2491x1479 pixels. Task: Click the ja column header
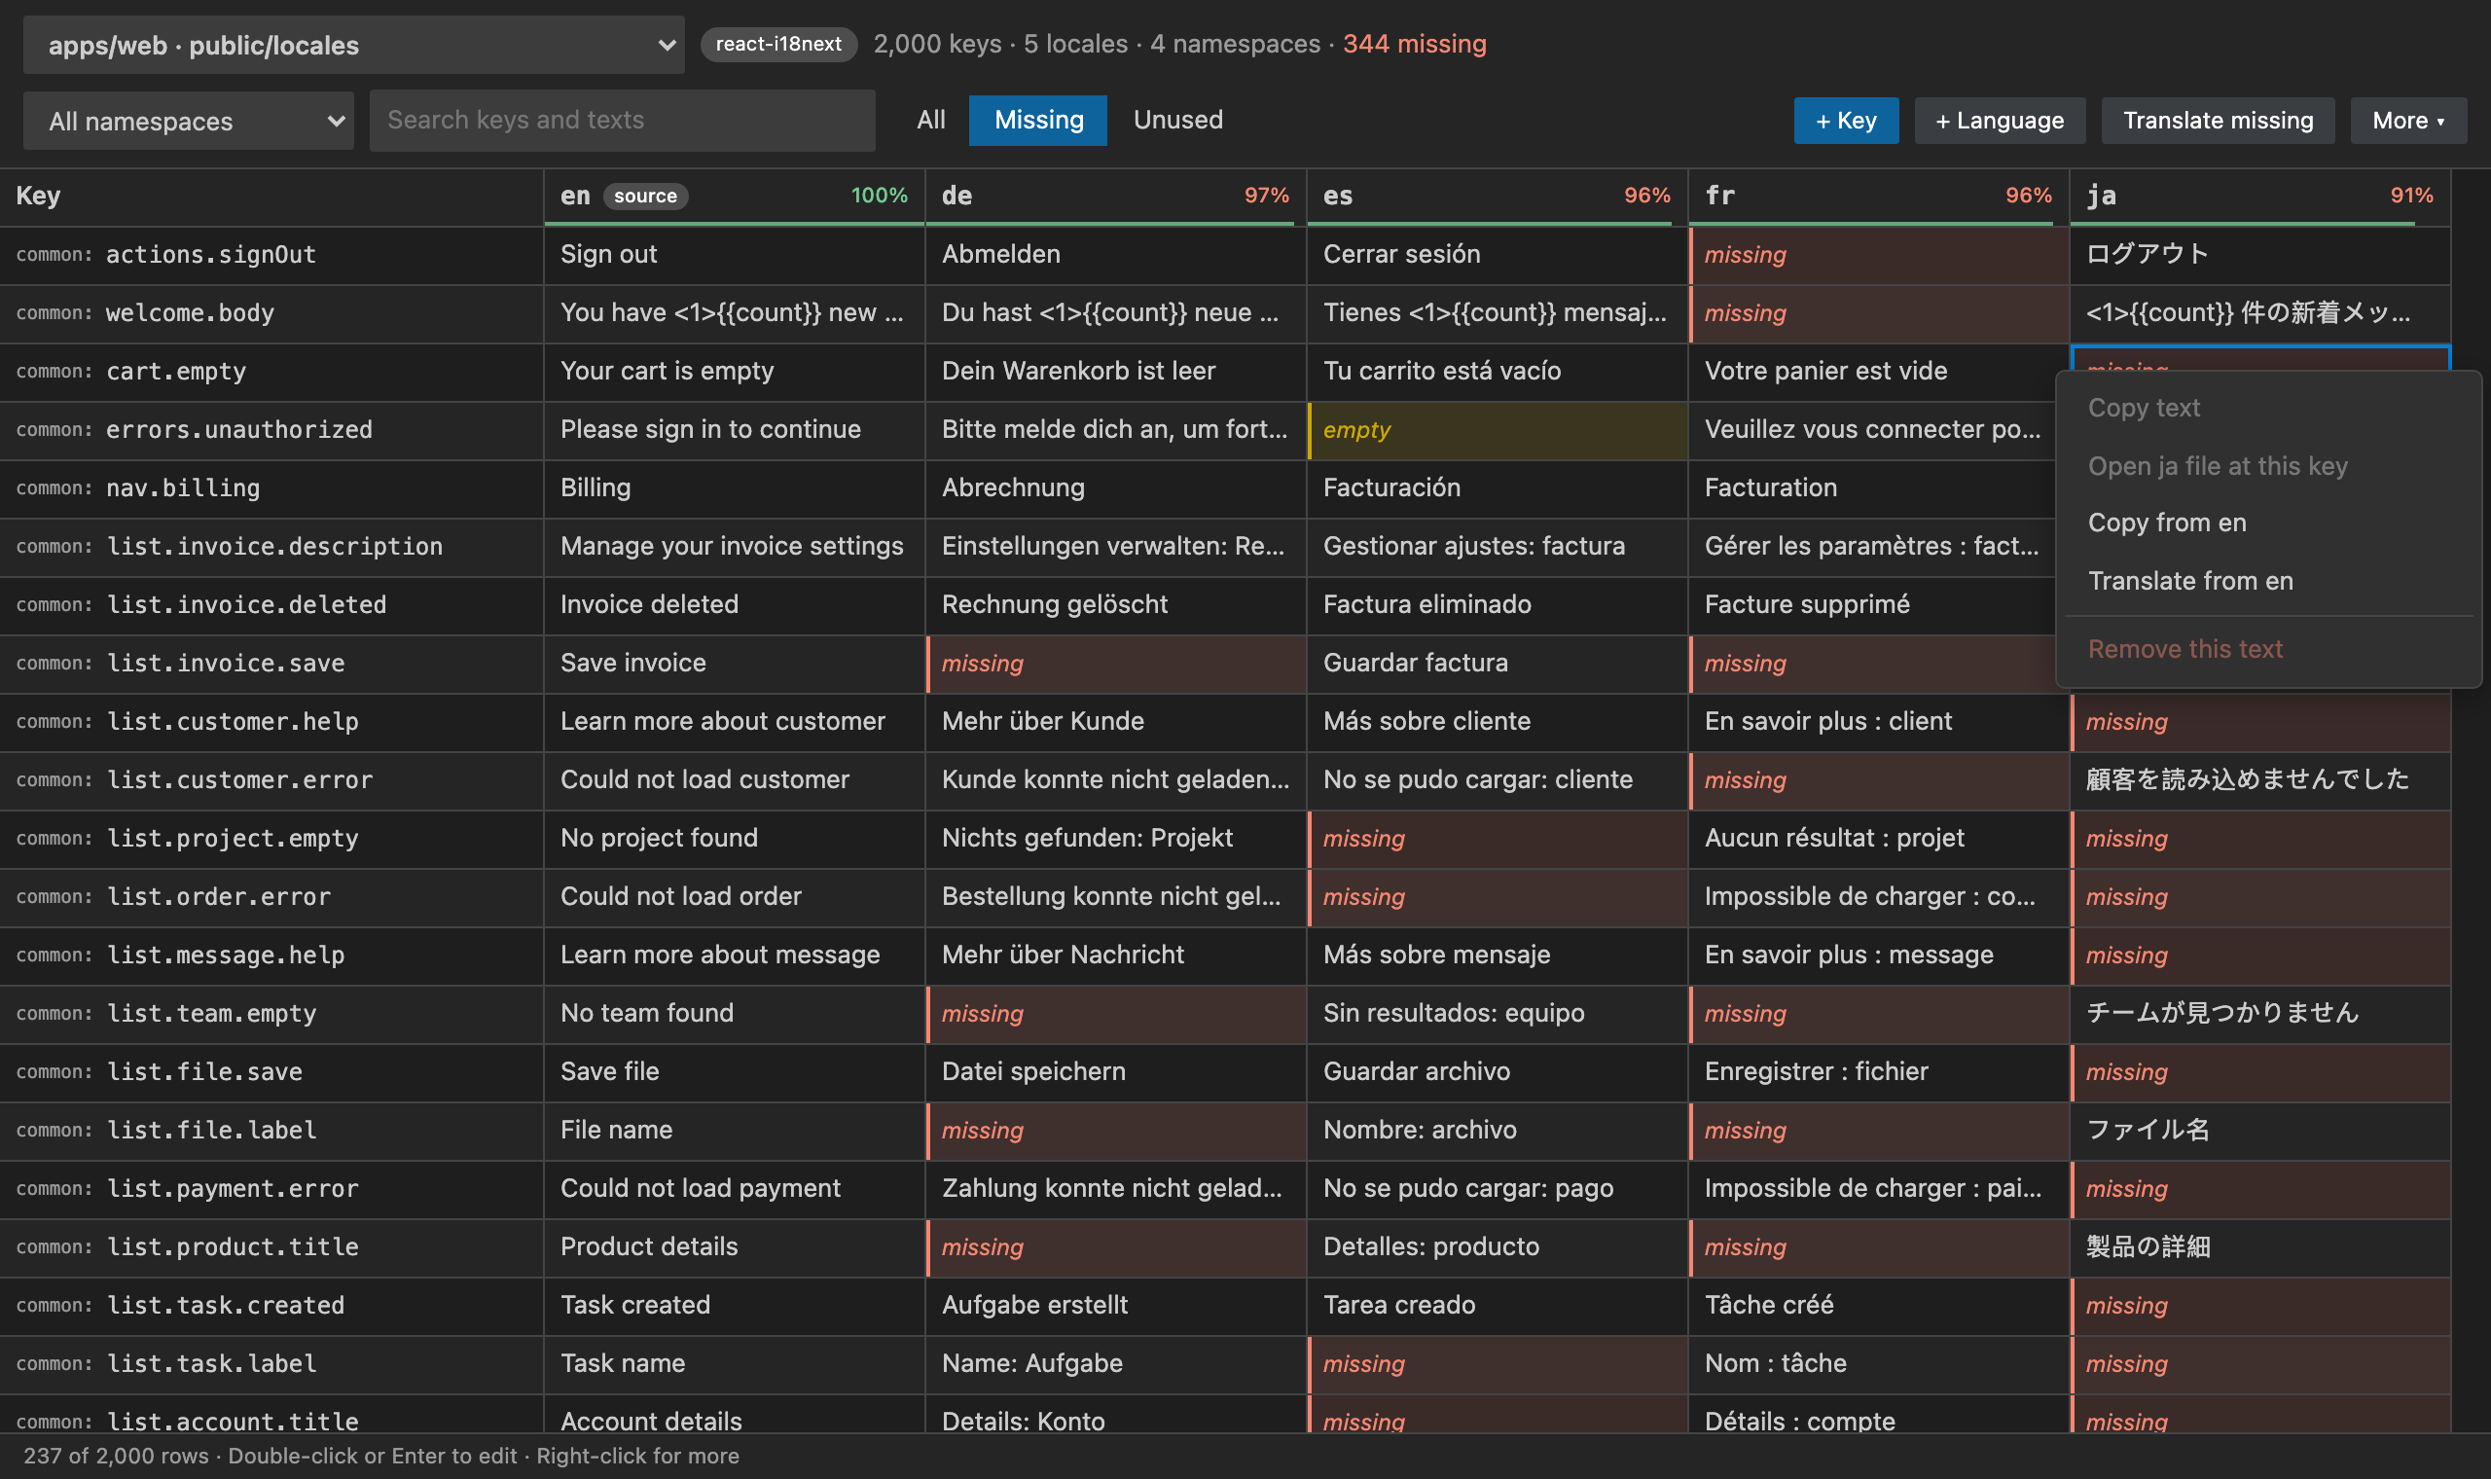(2259, 197)
